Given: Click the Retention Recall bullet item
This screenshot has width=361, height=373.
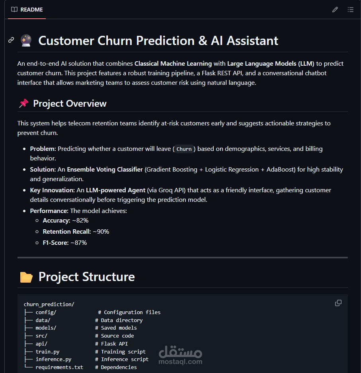Looking at the screenshot, I should tap(76, 231).
